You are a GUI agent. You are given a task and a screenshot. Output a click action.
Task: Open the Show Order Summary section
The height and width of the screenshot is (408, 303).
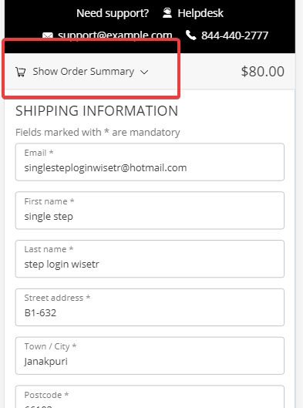83,72
